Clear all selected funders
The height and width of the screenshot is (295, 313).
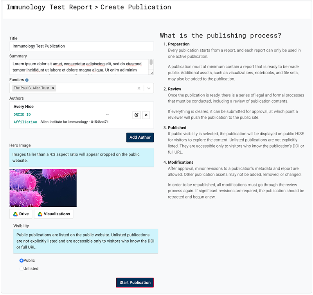tap(139, 88)
